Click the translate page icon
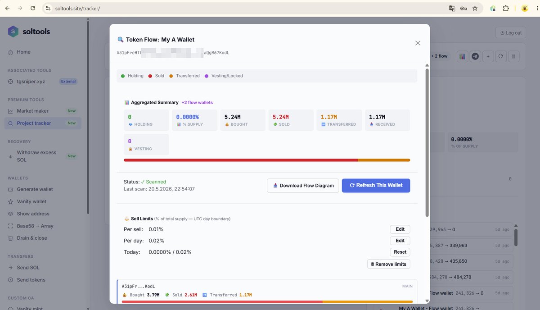540x310 pixels. (x=452, y=8)
